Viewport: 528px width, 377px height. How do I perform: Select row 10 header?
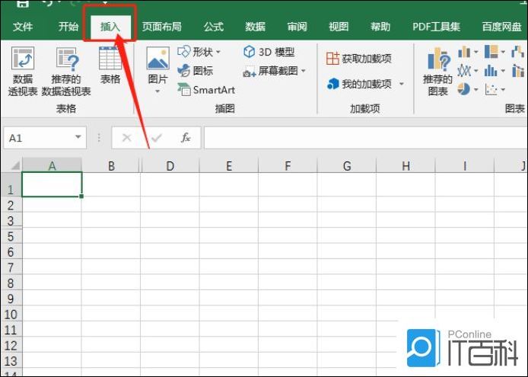pos(11,314)
